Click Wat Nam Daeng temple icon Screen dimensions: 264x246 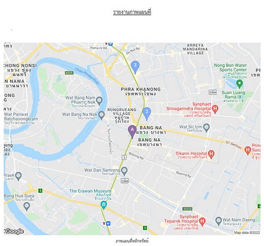pyautogui.click(x=218, y=221)
